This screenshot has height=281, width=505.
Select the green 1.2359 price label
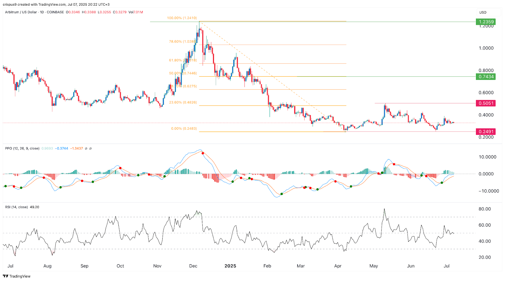pyautogui.click(x=486, y=22)
